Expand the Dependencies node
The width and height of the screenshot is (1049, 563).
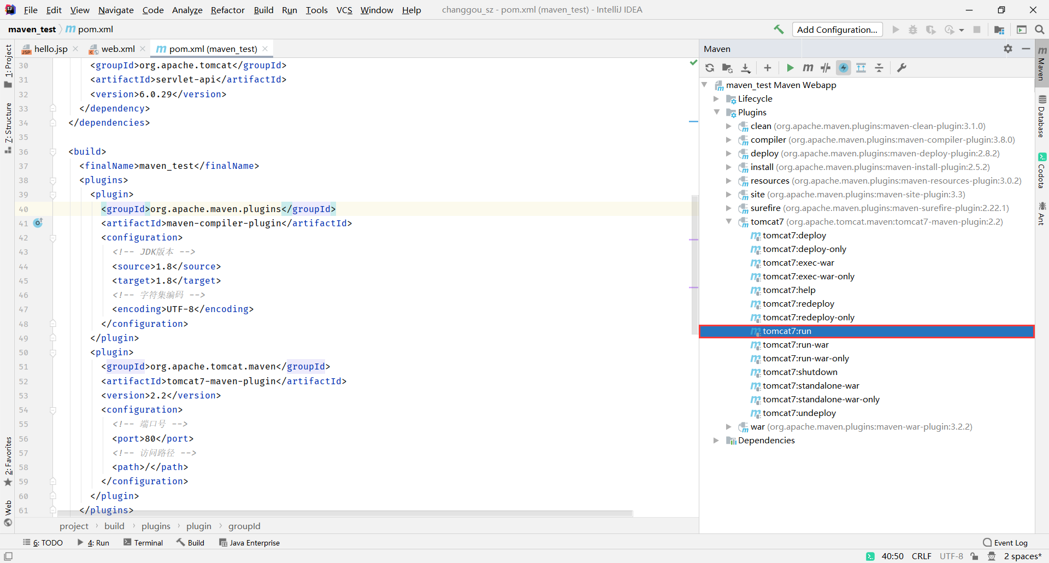coord(716,440)
